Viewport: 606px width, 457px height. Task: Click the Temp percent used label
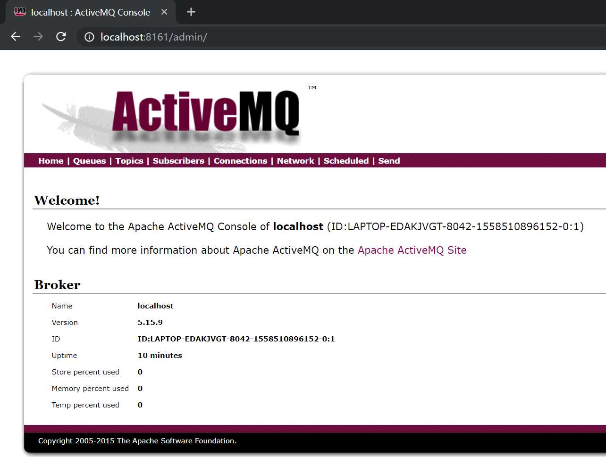pyautogui.click(x=85, y=405)
